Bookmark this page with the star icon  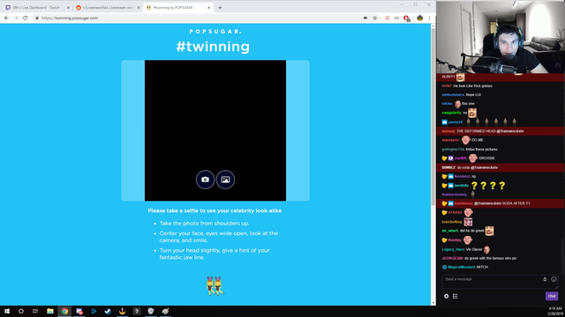click(374, 18)
